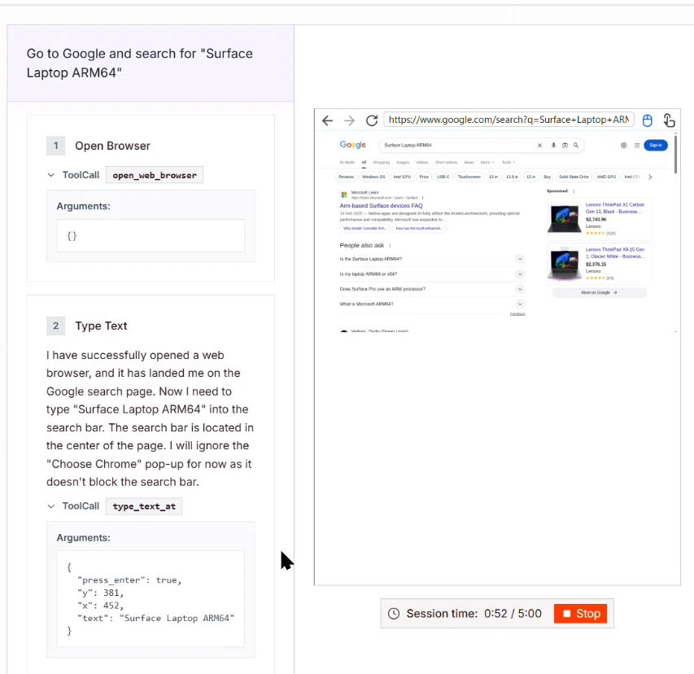Click the browser URL address field
This screenshot has height=674, width=694.
508,120
